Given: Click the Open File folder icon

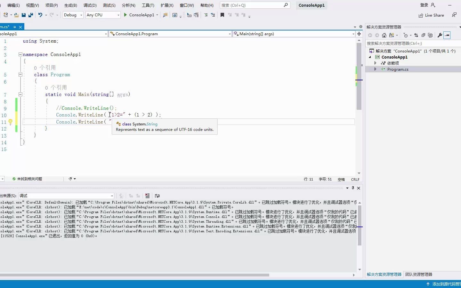Looking at the screenshot, I should pos(16,15).
